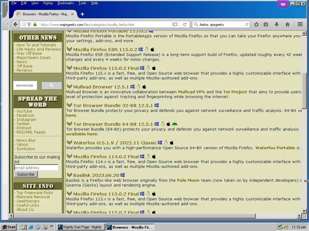Expand chevron beside Tor Browser Bundle 32-Bit

69,105
